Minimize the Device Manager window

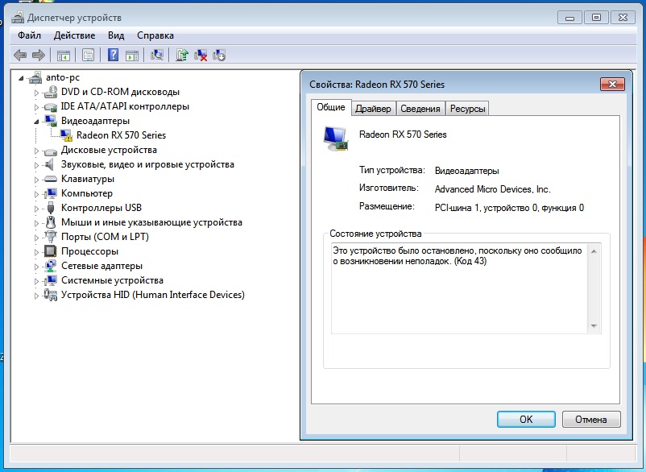[x=569, y=17]
